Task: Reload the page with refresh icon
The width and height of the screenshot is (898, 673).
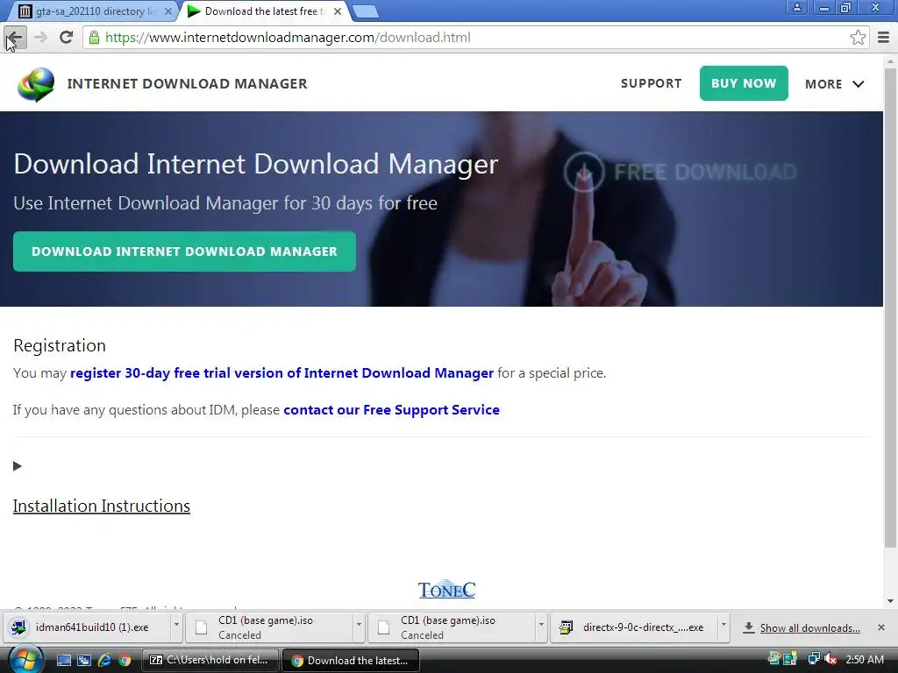Action: (x=67, y=37)
